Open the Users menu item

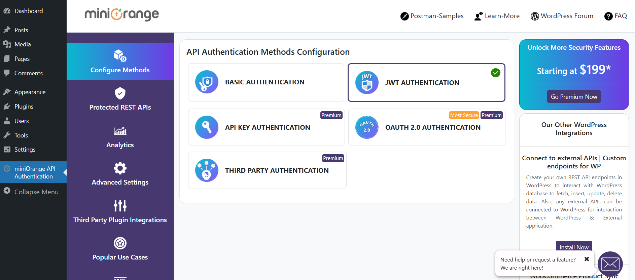click(x=33, y=121)
